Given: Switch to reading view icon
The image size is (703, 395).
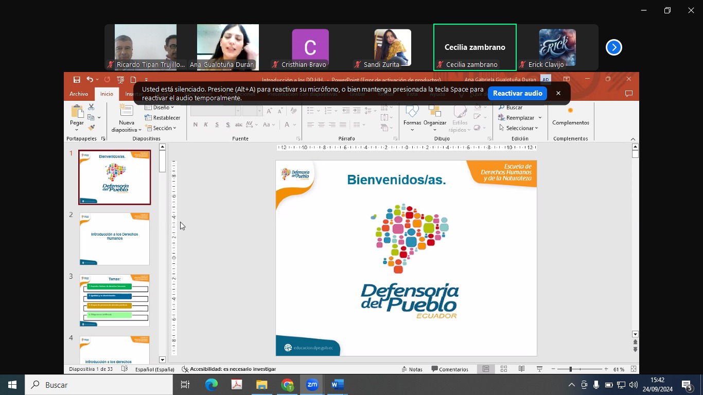Looking at the screenshot, I should click(x=521, y=369).
